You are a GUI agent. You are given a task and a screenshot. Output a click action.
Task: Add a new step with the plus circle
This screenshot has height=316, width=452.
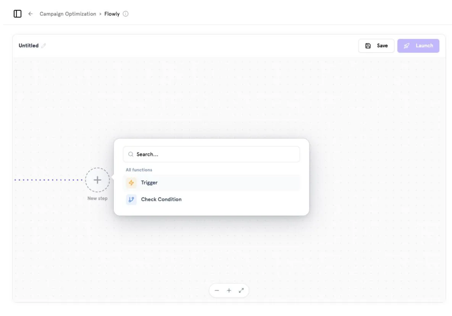(x=97, y=180)
